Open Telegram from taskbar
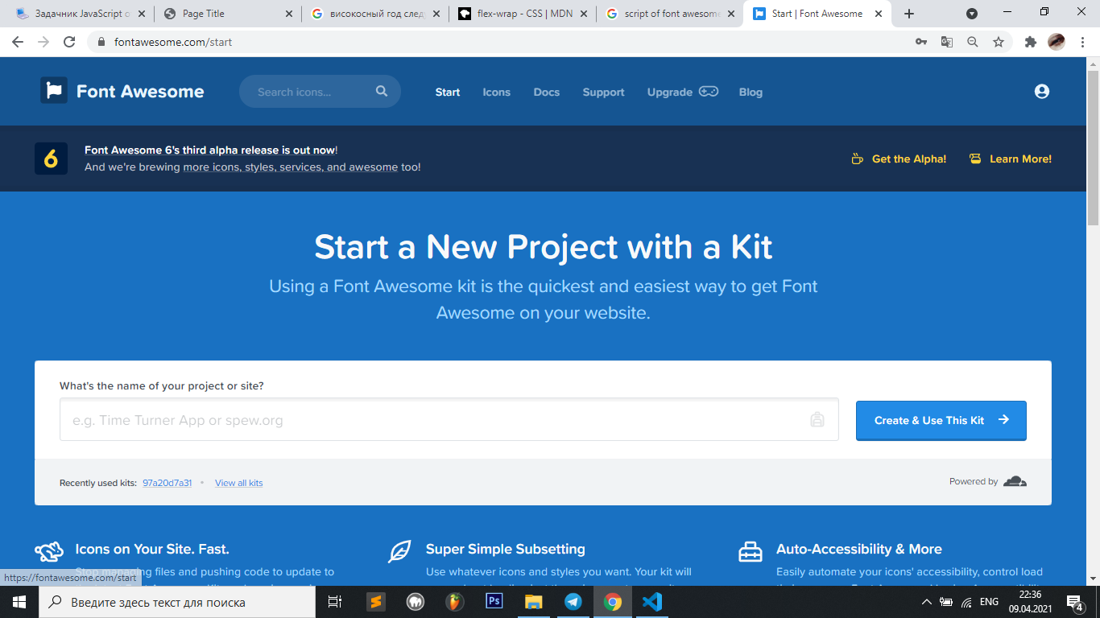 573,601
